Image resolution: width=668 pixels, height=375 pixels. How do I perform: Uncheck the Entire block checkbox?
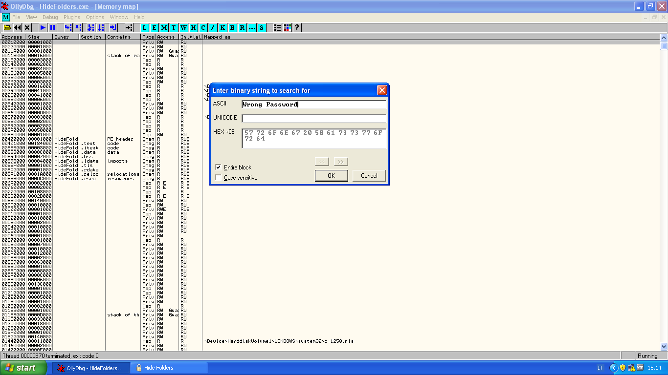point(219,167)
